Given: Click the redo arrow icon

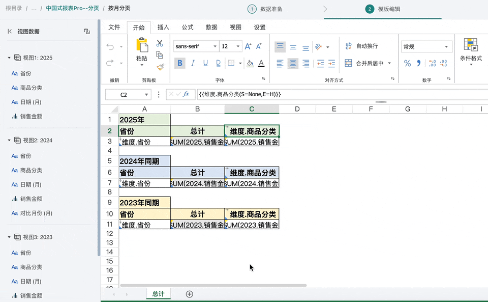Looking at the screenshot, I should [110, 63].
